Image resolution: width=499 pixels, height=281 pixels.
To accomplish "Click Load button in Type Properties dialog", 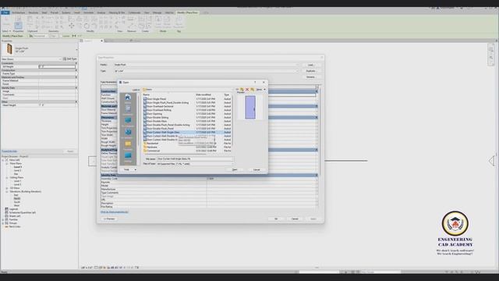I will 310,65.
